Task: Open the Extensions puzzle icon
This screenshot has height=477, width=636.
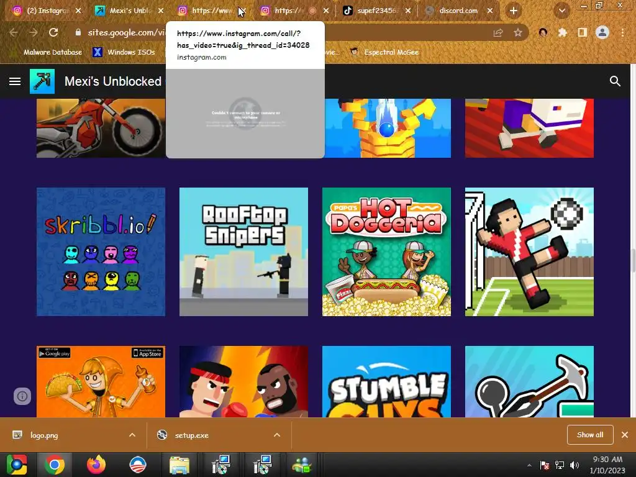Action: (x=563, y=32)
